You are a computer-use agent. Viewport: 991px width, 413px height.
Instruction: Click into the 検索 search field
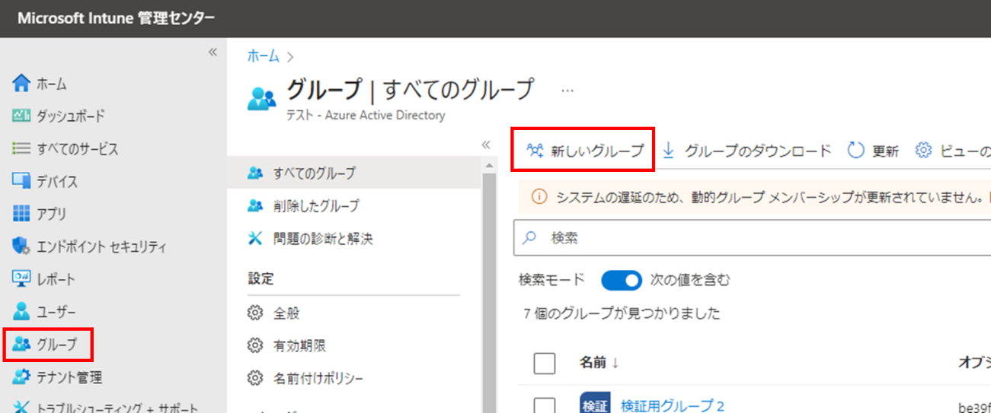coord(753,238)
